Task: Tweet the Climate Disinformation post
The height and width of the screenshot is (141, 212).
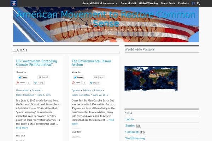Action: [23, 77]
